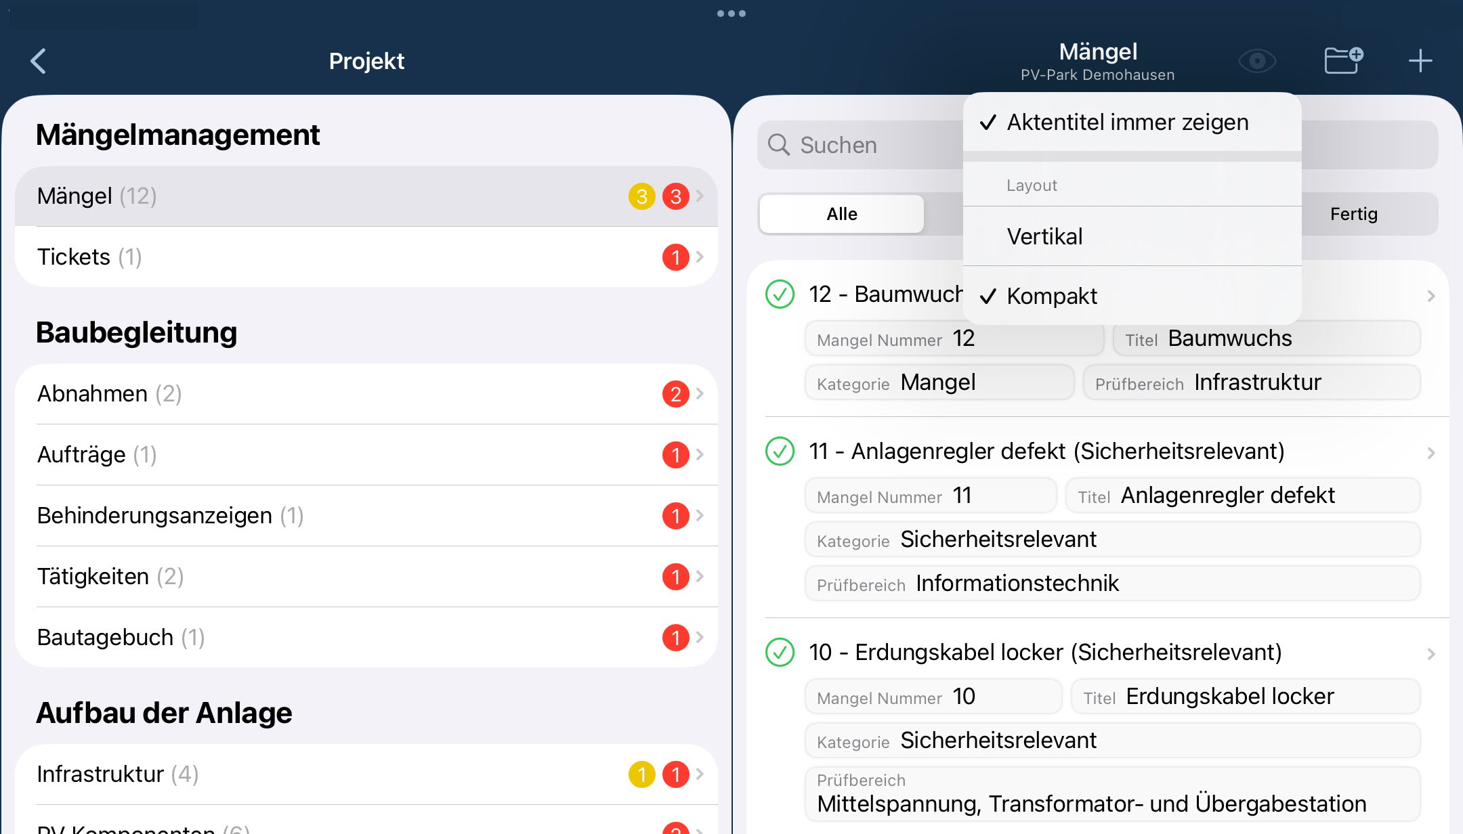Switch to the Fertig filter tab
The image size is (1463, 834).
(1353, 214)
